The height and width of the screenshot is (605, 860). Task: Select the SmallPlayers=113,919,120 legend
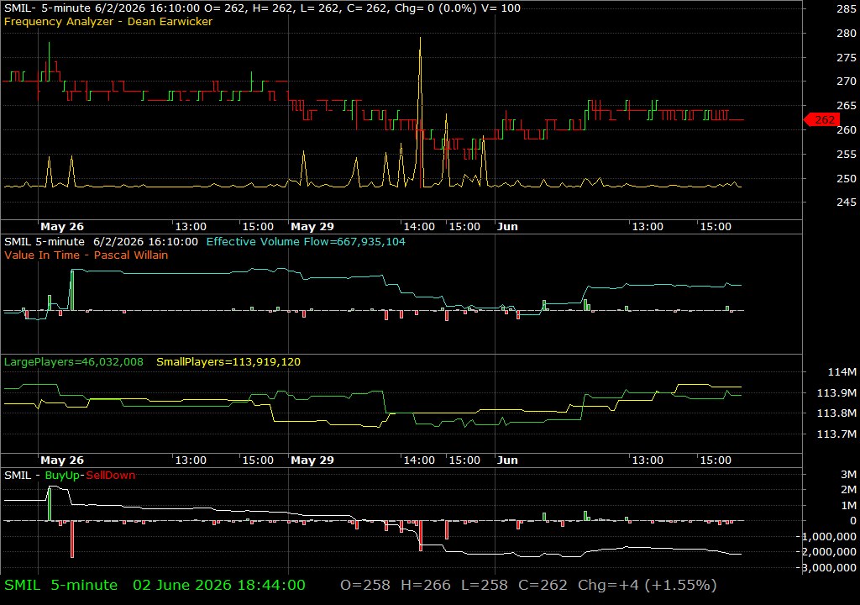pyautogui.click(x=228, y=362)
